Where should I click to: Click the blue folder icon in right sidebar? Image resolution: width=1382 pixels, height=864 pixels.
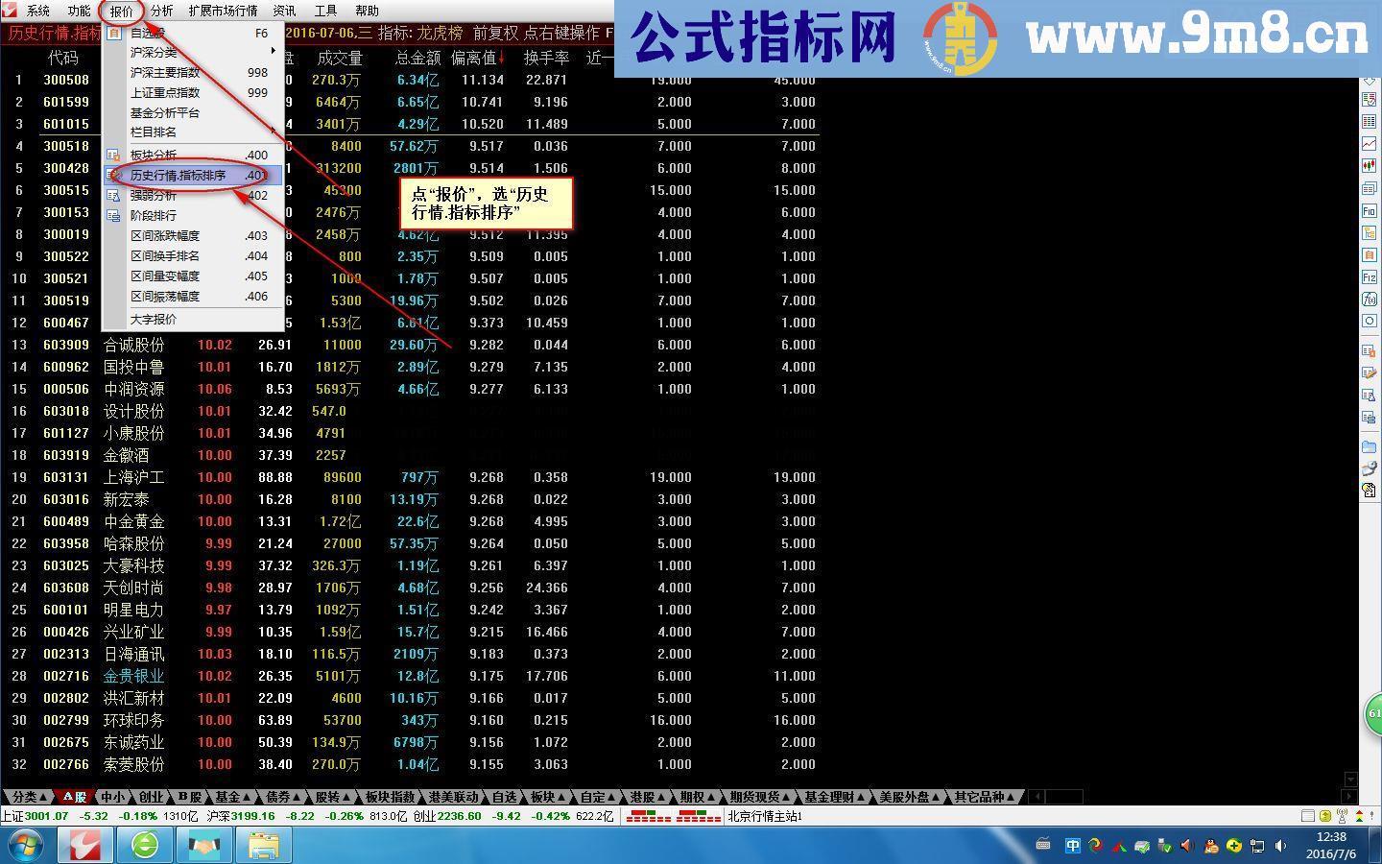pyautogui.click(x=1370, y=447)
